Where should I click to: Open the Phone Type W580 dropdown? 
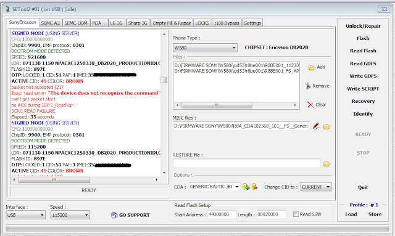click(205, 47)
